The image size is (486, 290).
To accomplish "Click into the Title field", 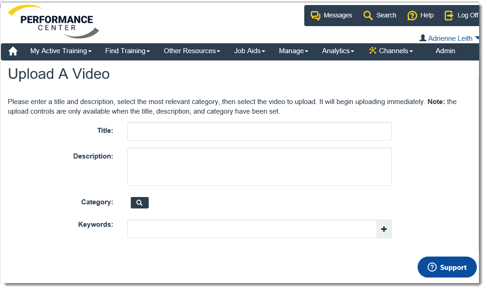I will (259, 131).
